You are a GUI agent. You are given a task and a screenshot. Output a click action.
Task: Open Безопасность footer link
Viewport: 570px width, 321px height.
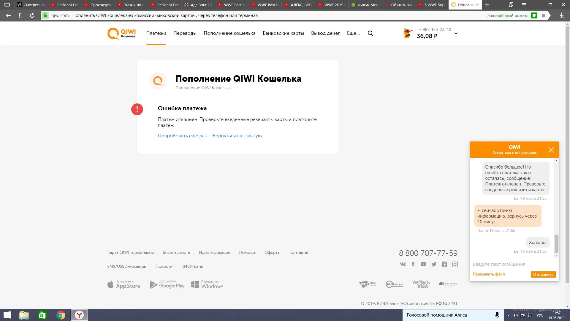click(x=176, y=252)
